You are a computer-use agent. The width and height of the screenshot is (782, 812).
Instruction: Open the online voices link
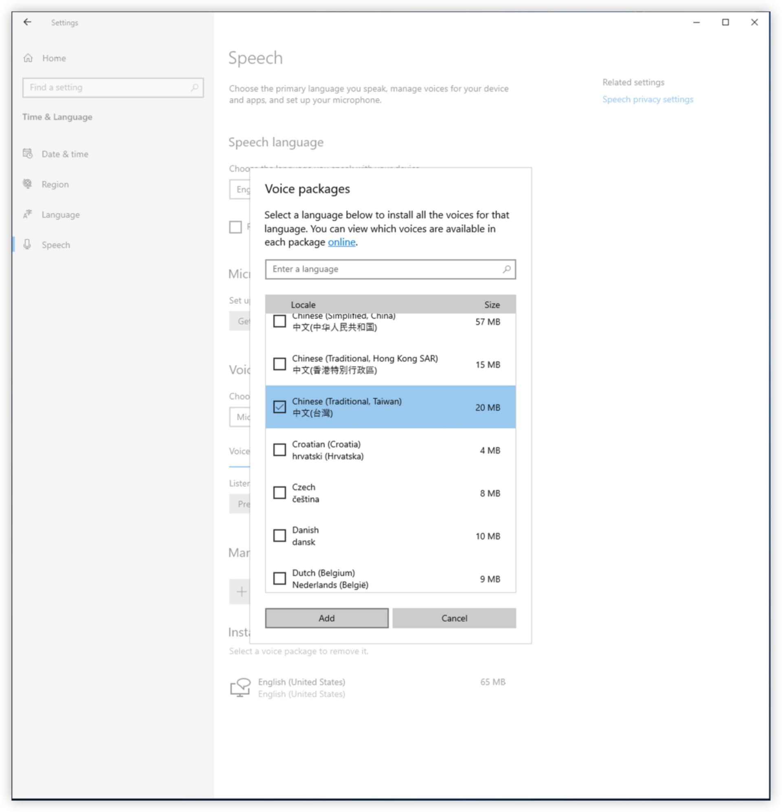341,242
